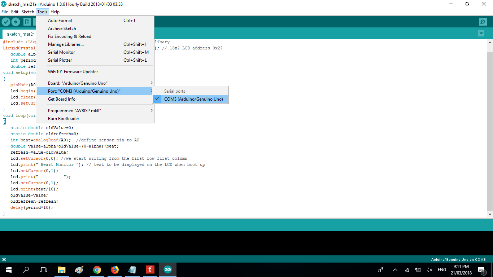Click the code line "static double oldValue=0;"
Screen dimensions: 493x277
[x=42, y=128]
